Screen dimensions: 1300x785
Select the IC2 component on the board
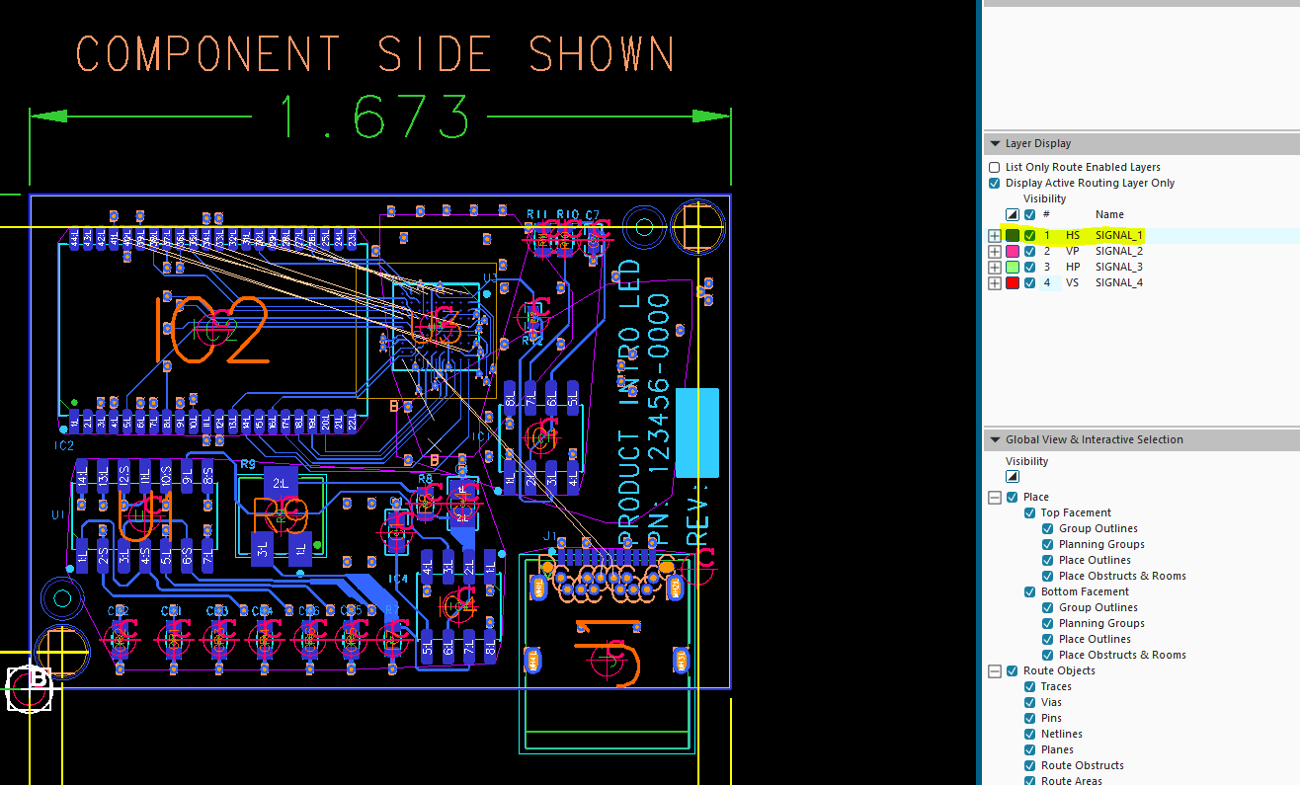point(211,330)
